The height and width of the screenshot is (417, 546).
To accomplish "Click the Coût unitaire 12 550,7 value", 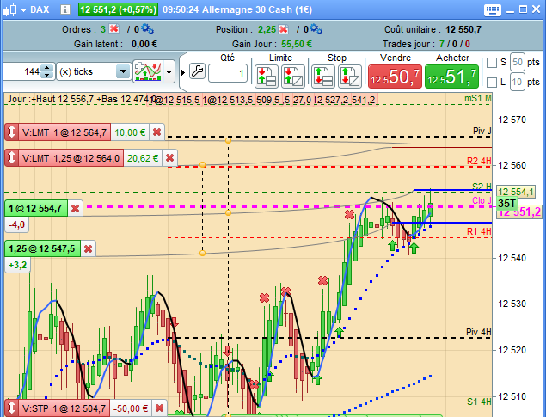I will pyautogui.click(x=463, y=29).
